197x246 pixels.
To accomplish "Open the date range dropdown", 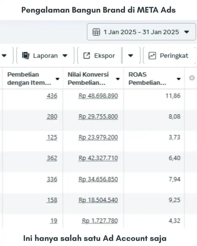I will point(186,32).
